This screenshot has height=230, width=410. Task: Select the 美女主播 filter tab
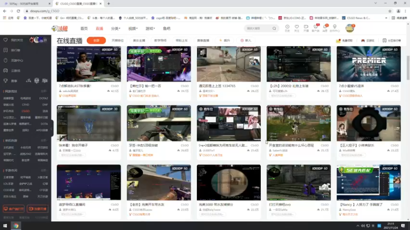139,40
